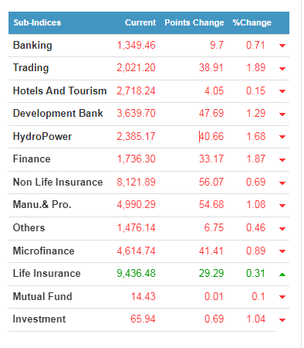Click the Investment row down arrow
The width and height of the screenshot is (304, 348).
pos(282,320)
